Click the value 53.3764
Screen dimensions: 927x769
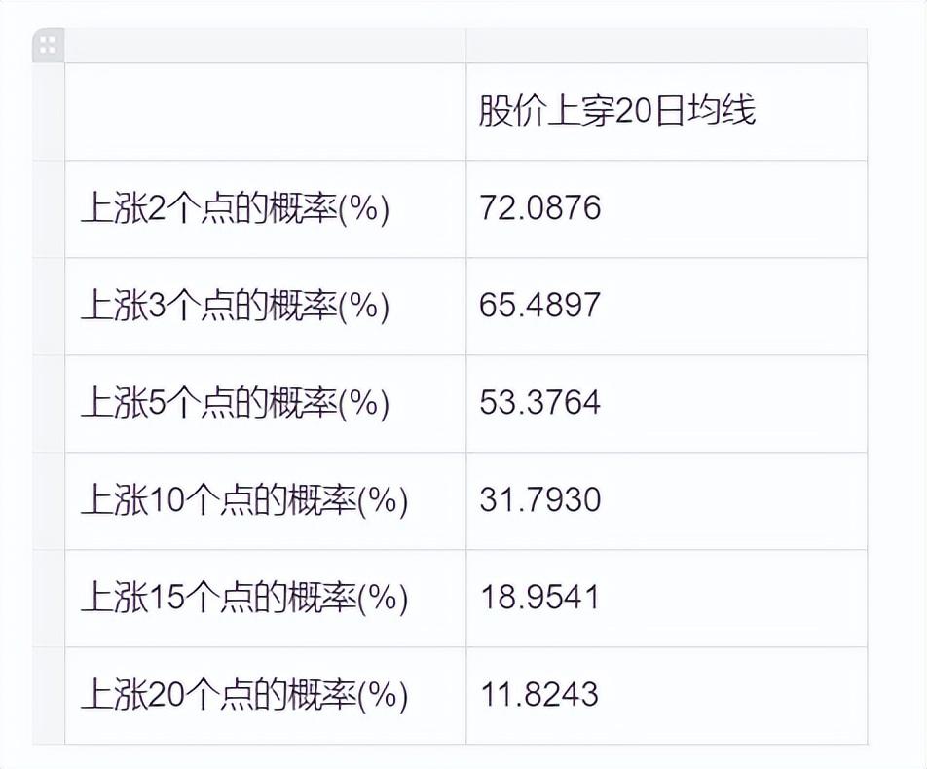point(540,403)
